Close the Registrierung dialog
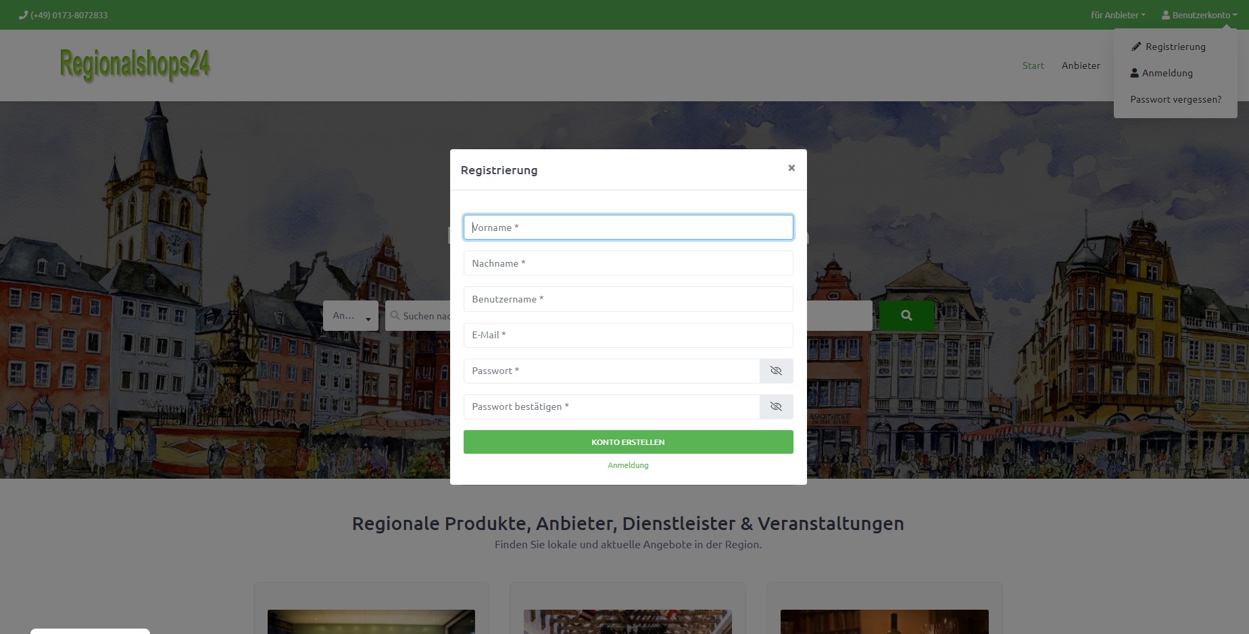 tap(791, 168)
